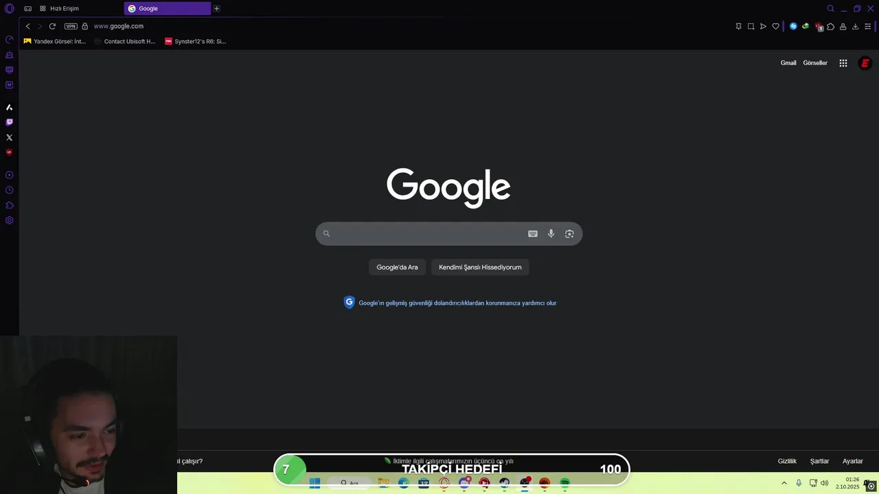Image resolution: width=879 pixels, height=494 pixels.
Task: Open the toolbar profile icon
Action: tap(843, 26)
